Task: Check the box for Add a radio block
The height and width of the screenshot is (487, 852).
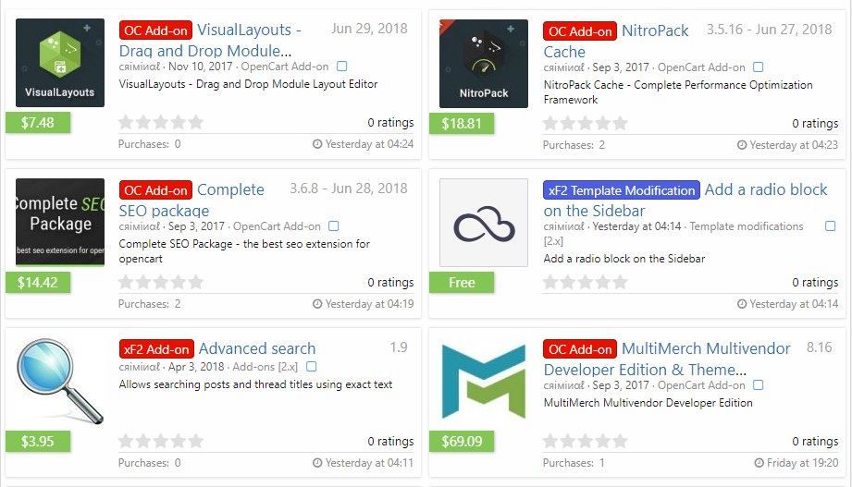Action: [830, 226]
